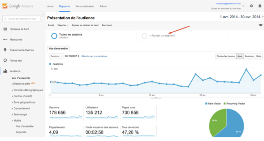Open the Sessions metric dropdown
This screenshot has height=141, width=264.
pyautogui.click(x=56, y=56)
